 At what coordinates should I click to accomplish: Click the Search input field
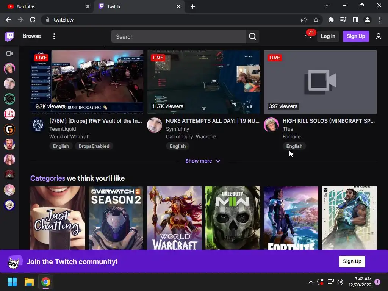pos(179,36)
